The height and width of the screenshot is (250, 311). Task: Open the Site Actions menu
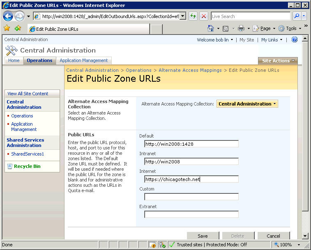[x=278, y=61]
